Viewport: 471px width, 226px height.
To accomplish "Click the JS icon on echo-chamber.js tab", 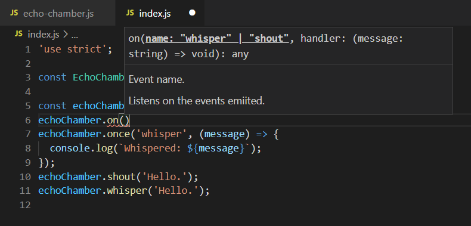I will pyautogui.click(x=14, y=13).
